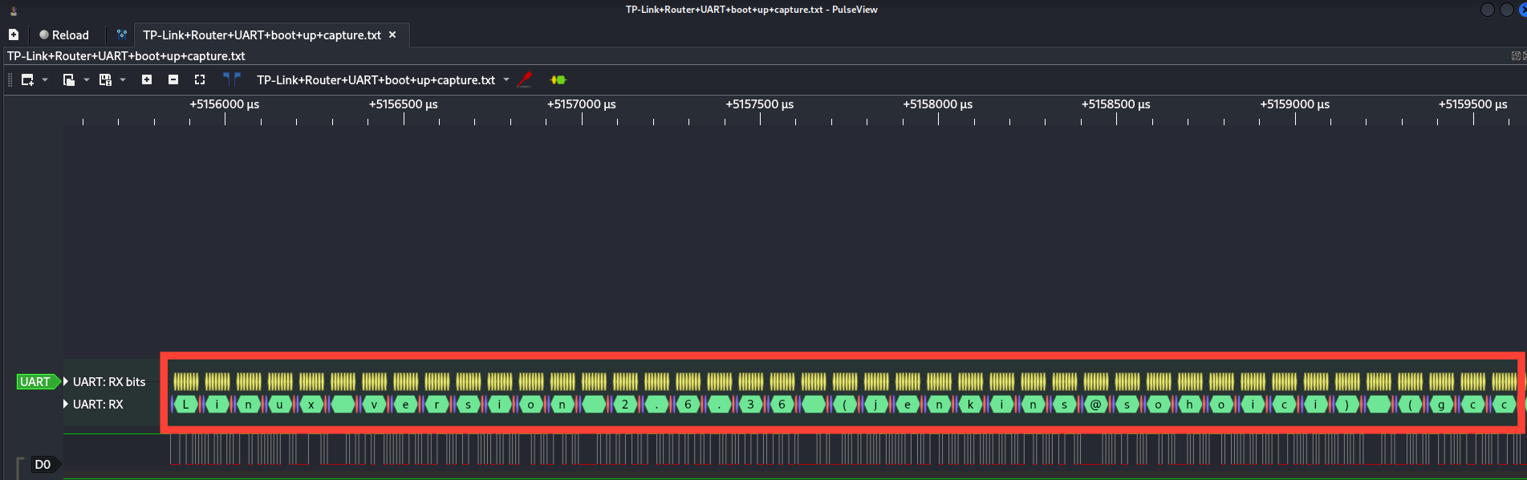This screenshot has width=1527, height=480.
Task: Expand the UART: RX bits row
Action: (x=67, y=382)
